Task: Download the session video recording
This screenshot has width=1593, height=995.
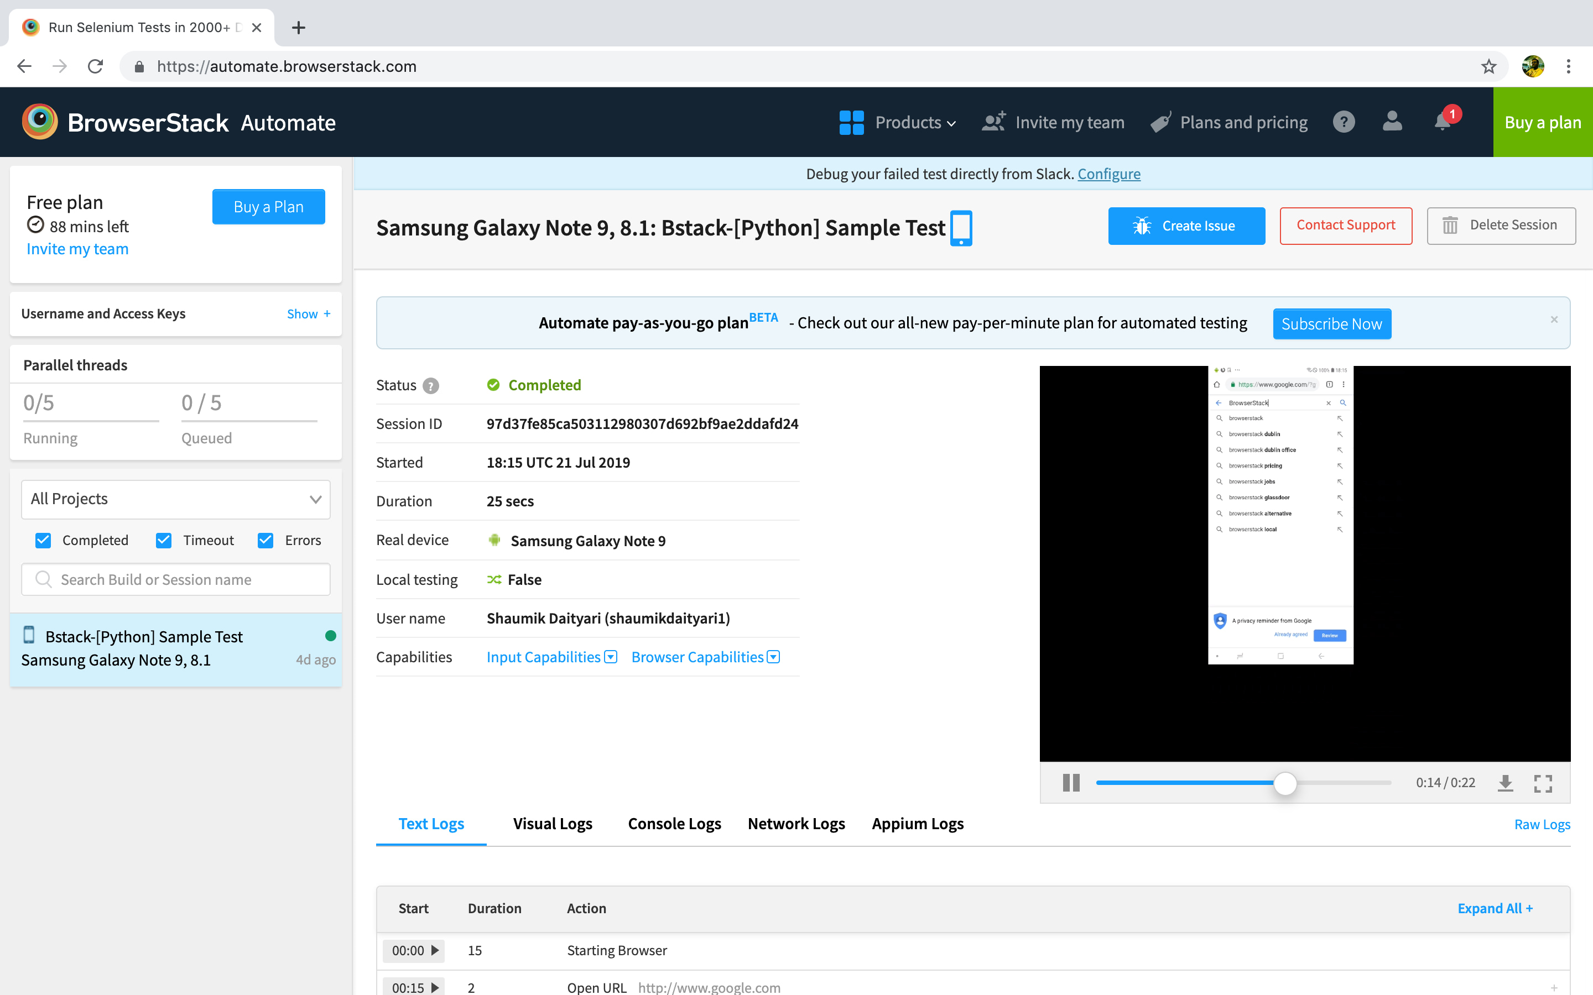Action: [x=1506, y=782]
